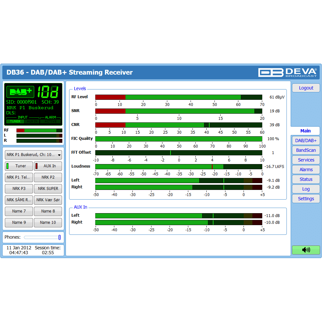Select the NRK P2 preset

(x=48, y=177)
